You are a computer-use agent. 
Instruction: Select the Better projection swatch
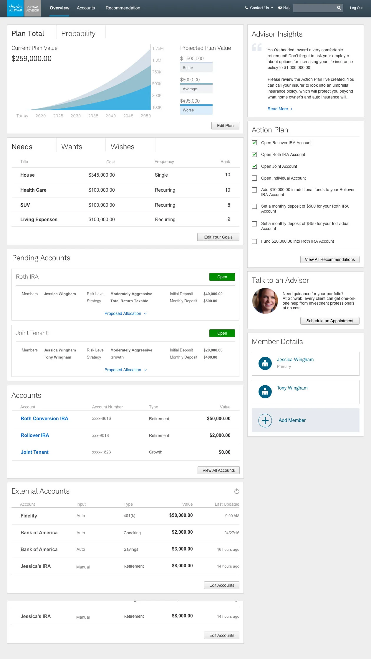point(196,68)
